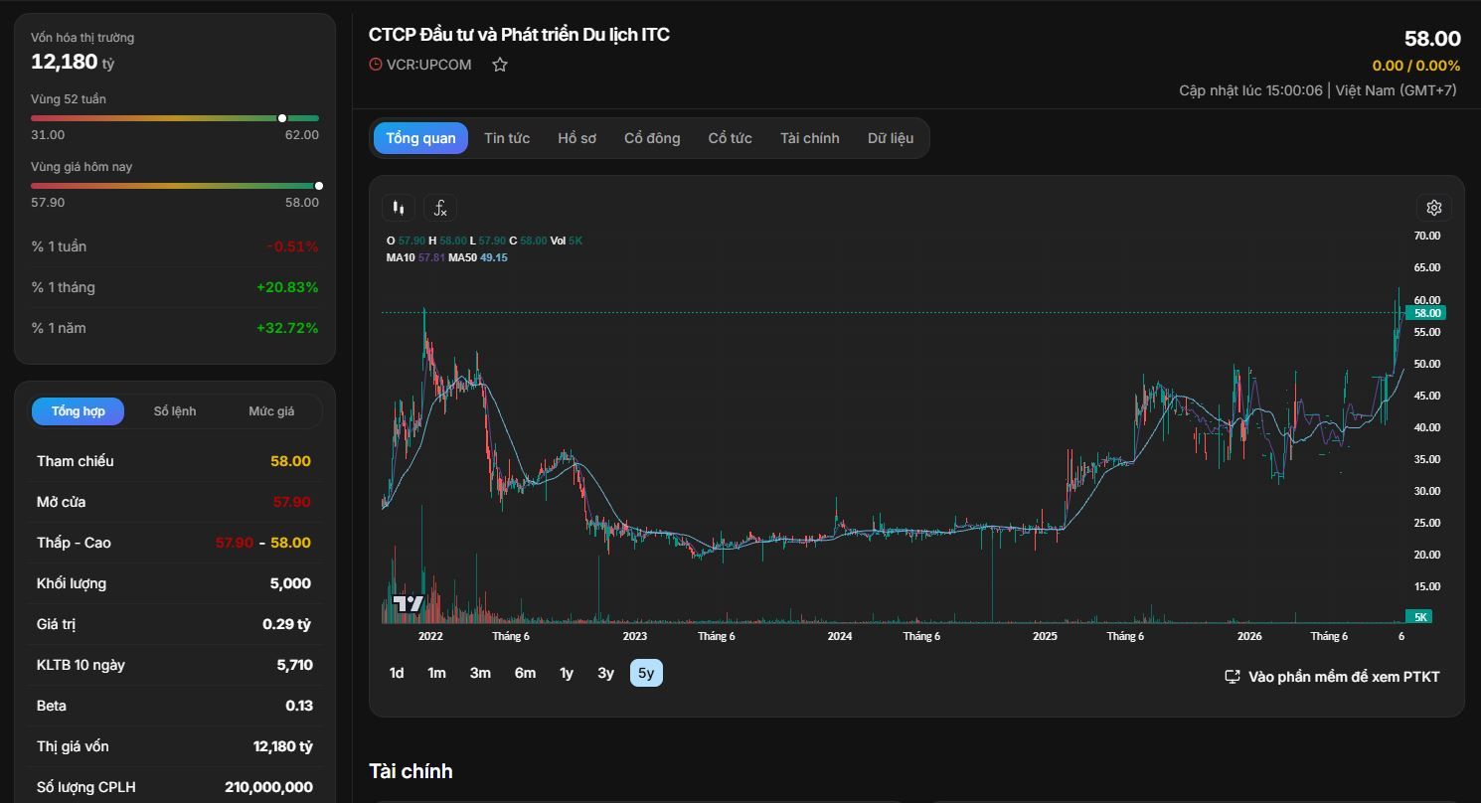1481x803 pixels.
Task: Select the Sổ lệnh segment
Action: (x=175, y=411)
